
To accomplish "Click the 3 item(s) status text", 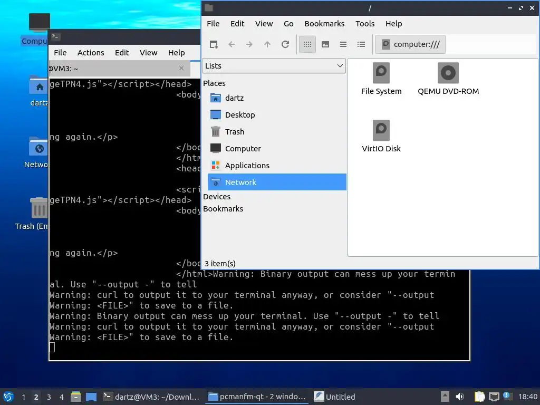I will [x=220, y=264].
